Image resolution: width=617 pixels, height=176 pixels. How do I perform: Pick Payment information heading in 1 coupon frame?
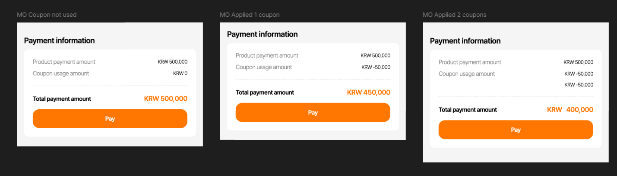(262, 34)
